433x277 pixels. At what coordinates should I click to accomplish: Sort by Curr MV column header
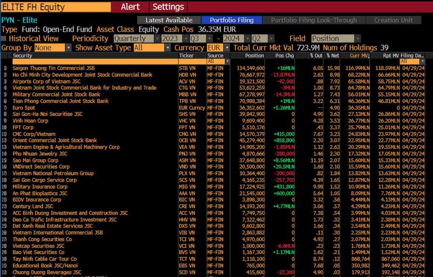pos(360,55)
